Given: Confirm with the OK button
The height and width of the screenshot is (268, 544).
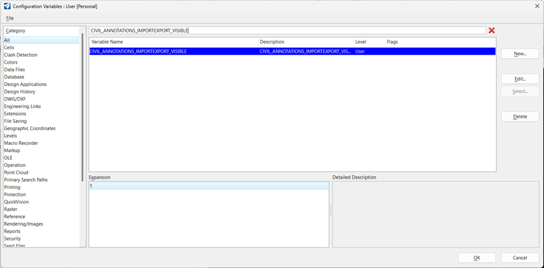Looking at the screenshot, I should click(x=477, y=258).
